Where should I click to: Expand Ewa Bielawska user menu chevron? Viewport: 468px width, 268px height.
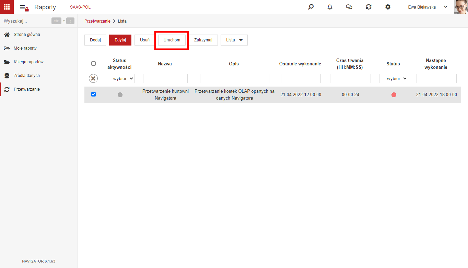tap(446, 7)
